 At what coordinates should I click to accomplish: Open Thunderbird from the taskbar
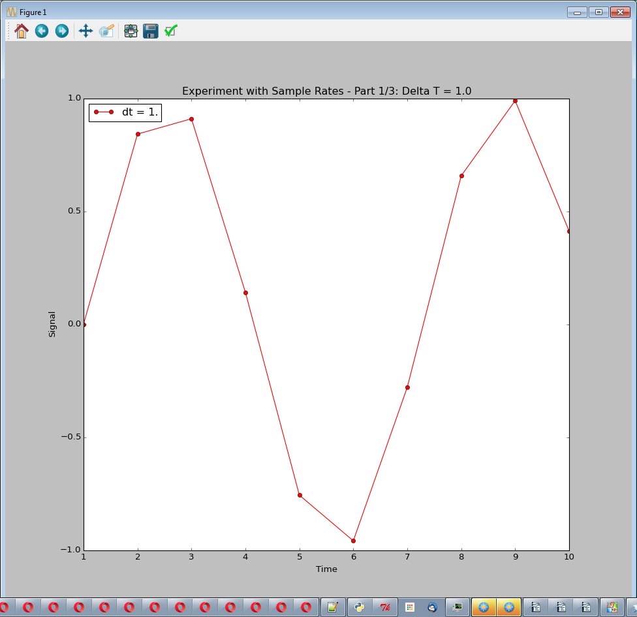433,607
